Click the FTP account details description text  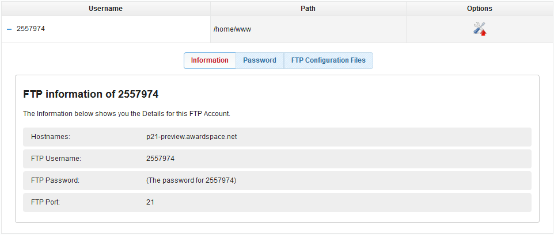tap(126, 114)
